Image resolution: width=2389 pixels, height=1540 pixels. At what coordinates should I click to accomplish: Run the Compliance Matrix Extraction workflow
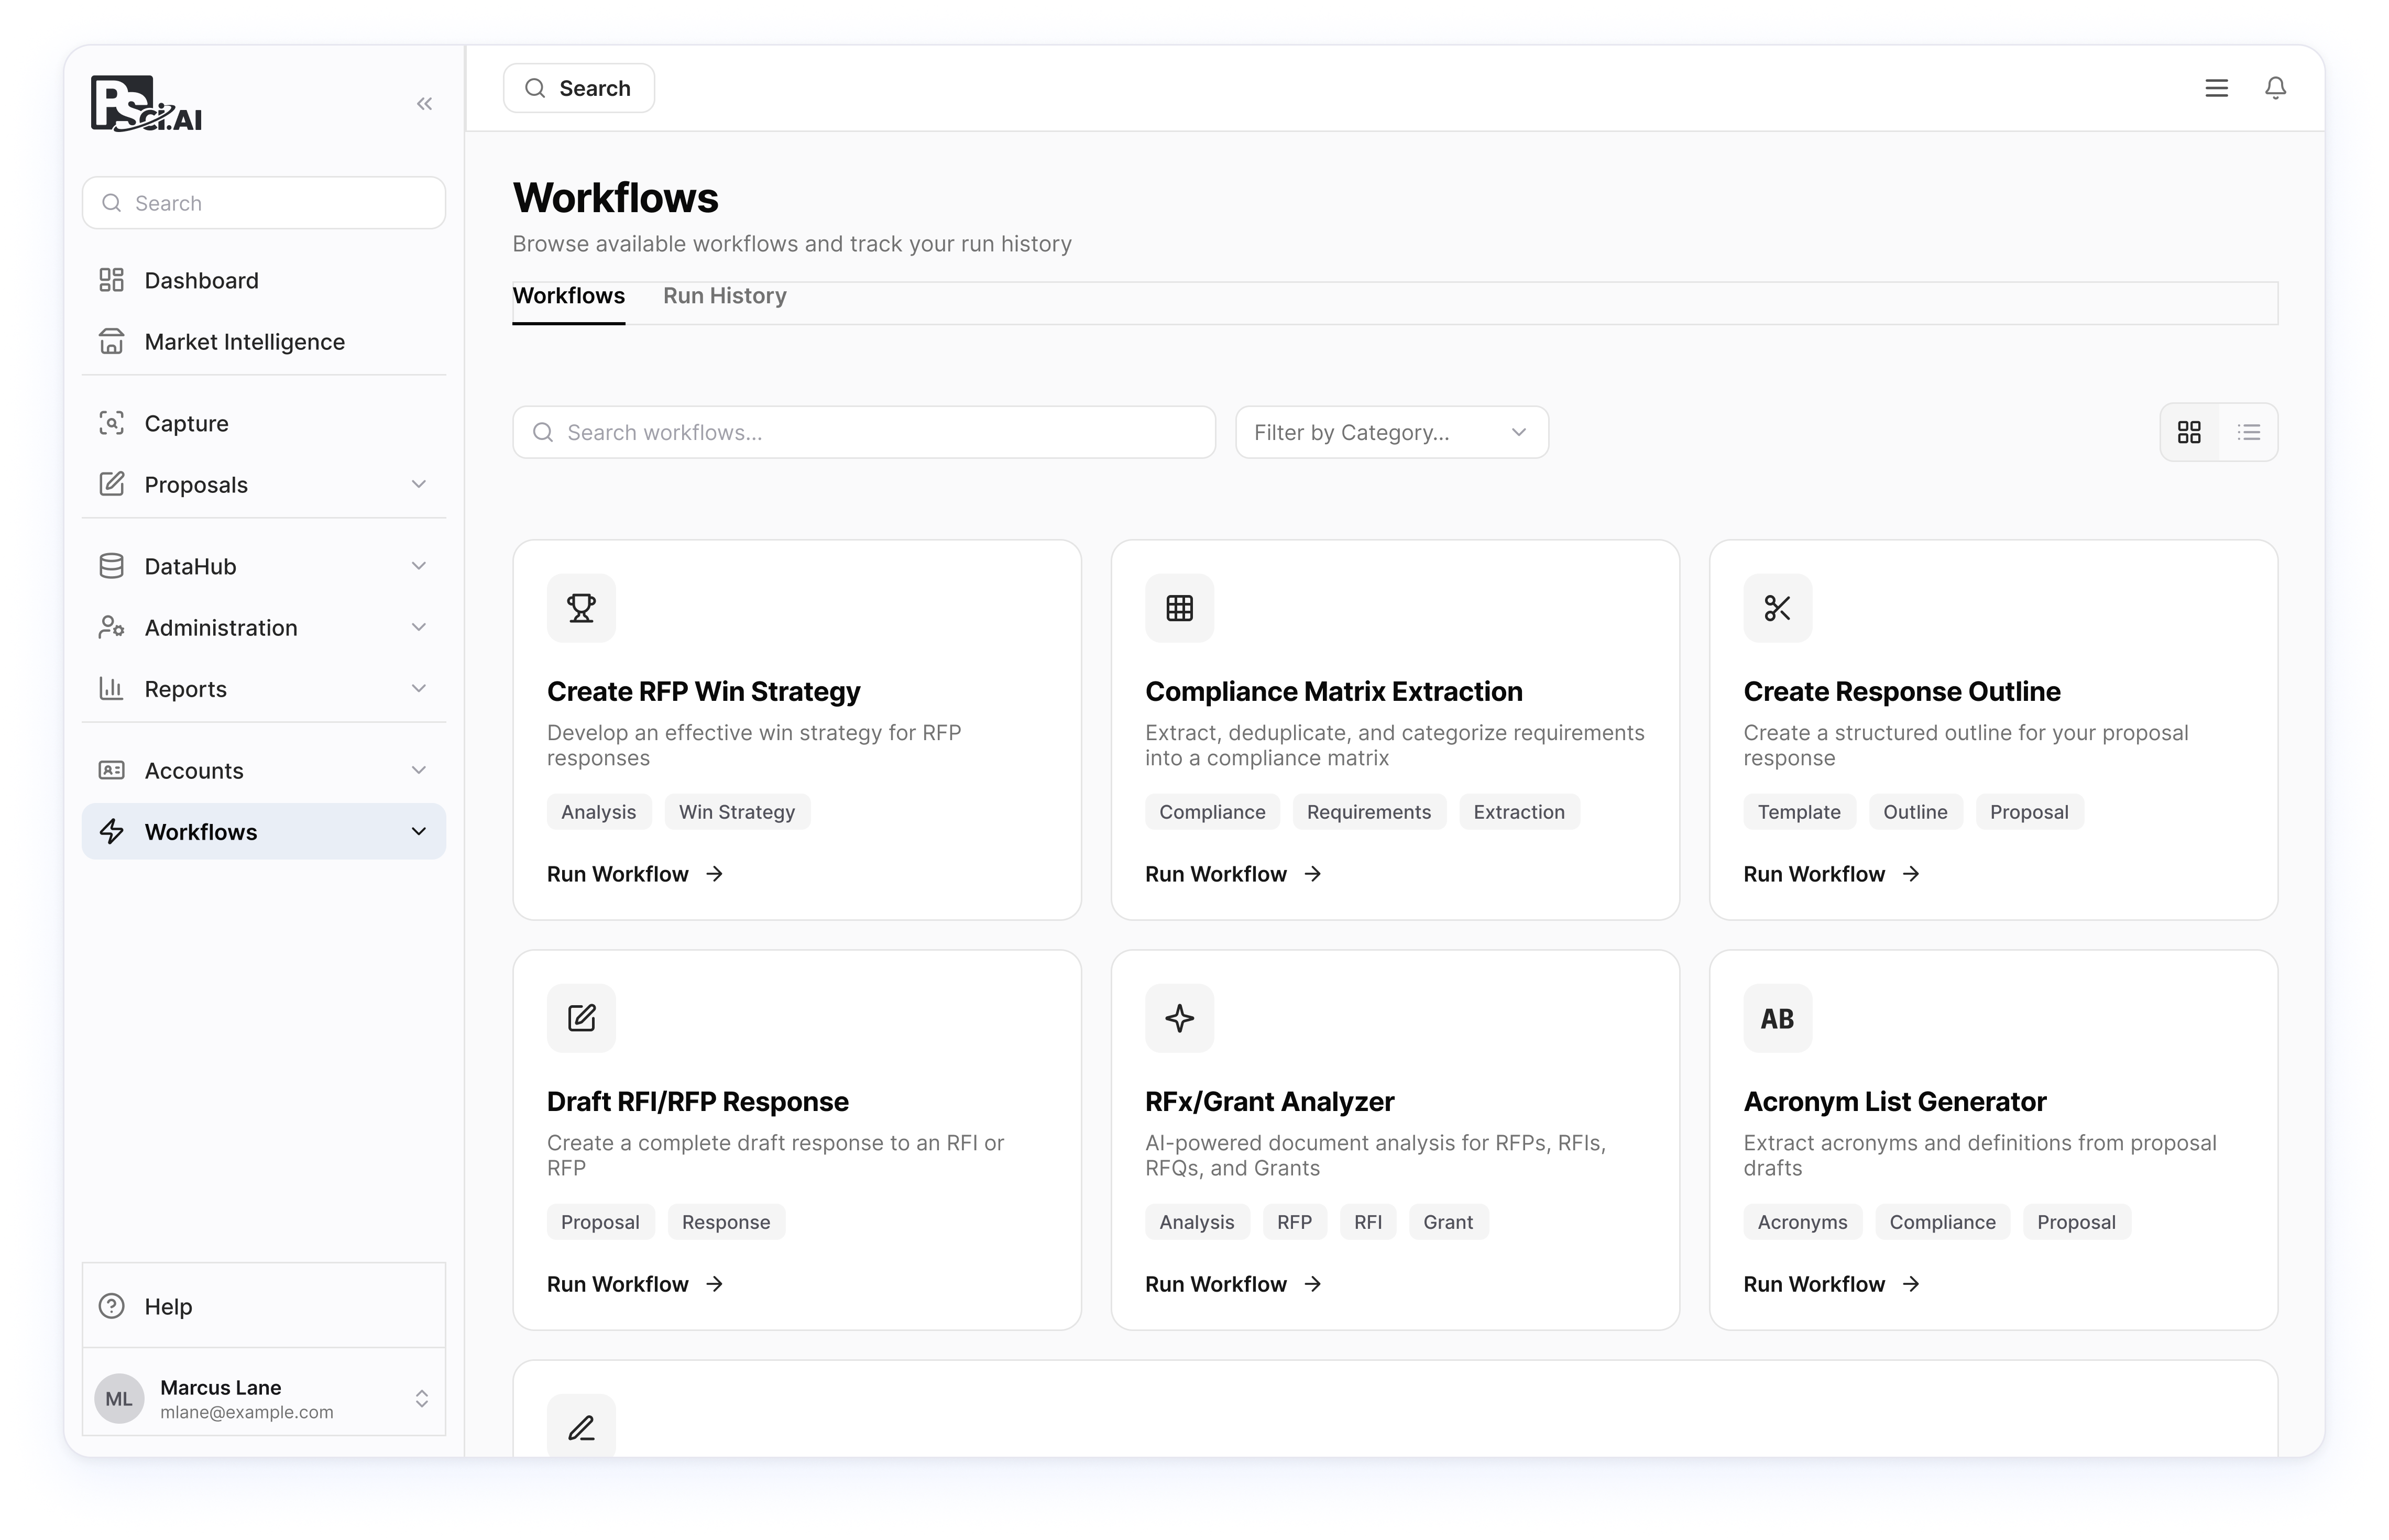(x=1233, y=874)
